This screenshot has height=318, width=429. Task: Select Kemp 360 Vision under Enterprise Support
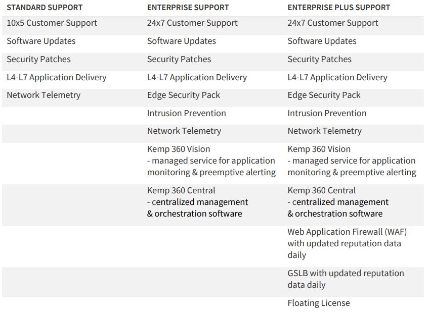[179, 149]
